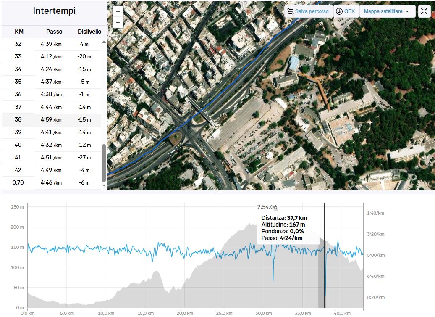Select split row for km 33
The width and height of the screenshot is (435, 317).
52,57
